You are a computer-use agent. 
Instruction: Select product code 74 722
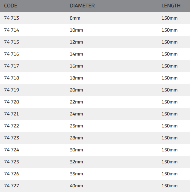point(12,126)
